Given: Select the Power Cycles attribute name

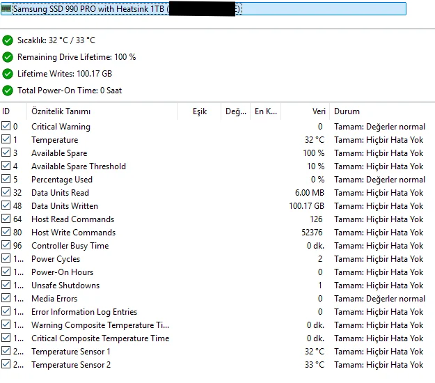Looking at the screenshot, I should coord(56,259).
